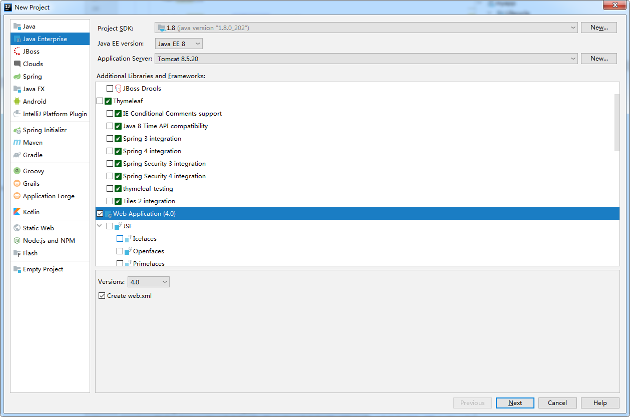Click the Groovy icon
Image resolution: width=630 pixels, height=417 pixels.
click(x=18, y=171)
